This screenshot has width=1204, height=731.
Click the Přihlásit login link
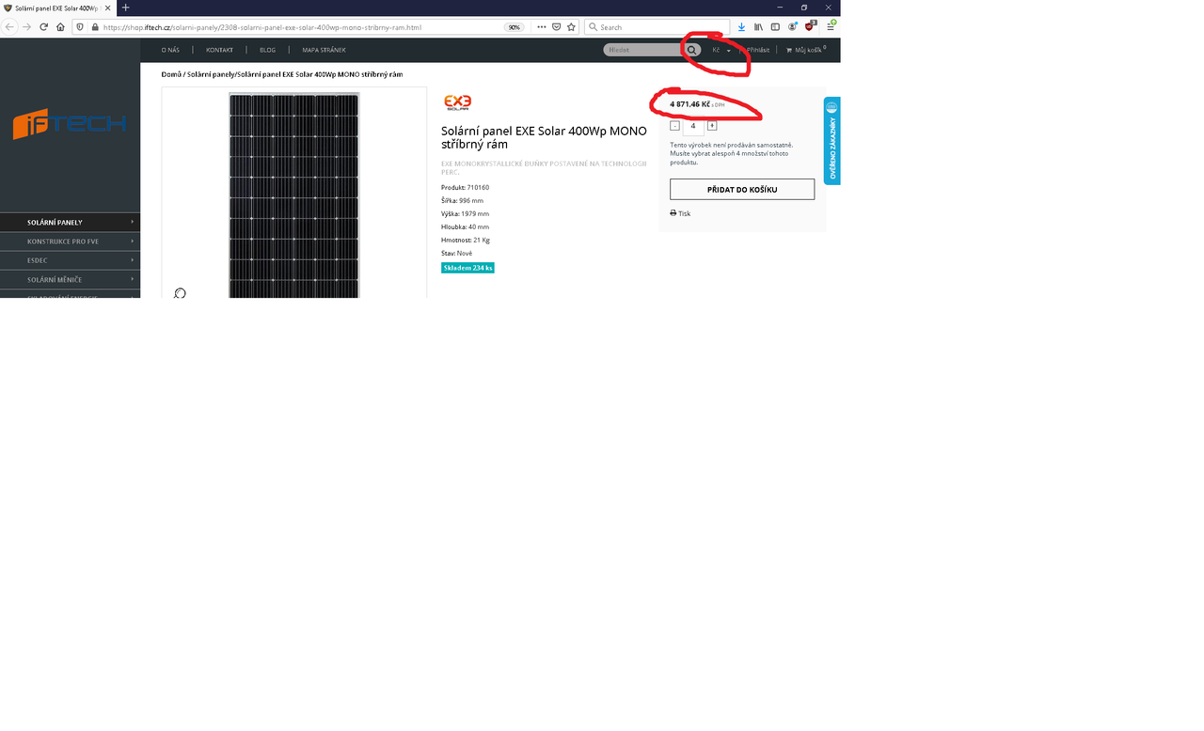(x=758, y=50)
